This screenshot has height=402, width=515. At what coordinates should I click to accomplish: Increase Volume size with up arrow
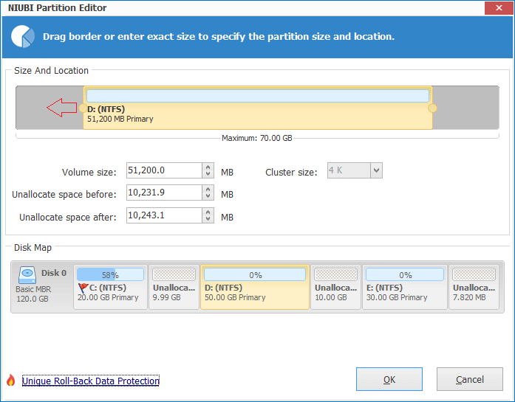point(208,167)
